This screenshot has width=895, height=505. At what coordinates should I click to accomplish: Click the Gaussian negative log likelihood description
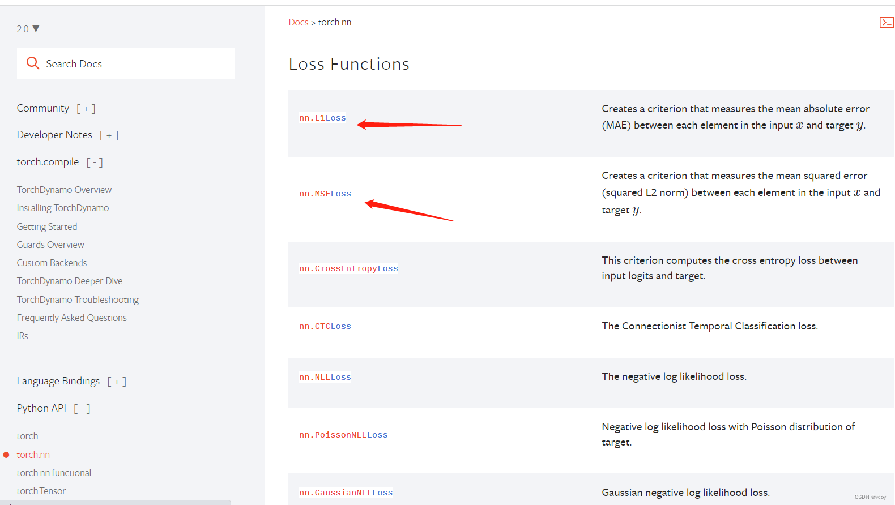coord(685,493)
